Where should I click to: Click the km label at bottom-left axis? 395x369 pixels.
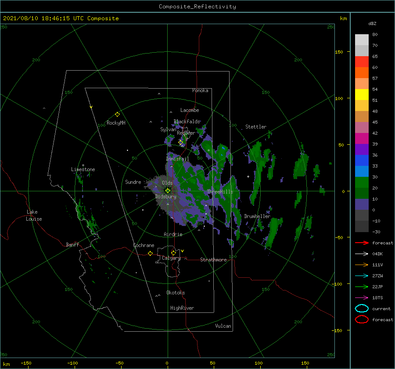tap(6, 364)
